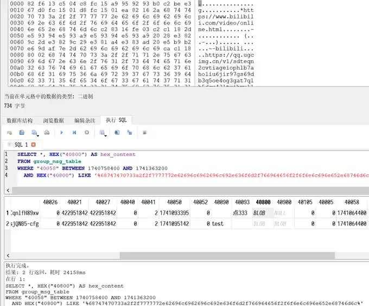Click column header 40058
369x306 pixels.
click(352, 202)
